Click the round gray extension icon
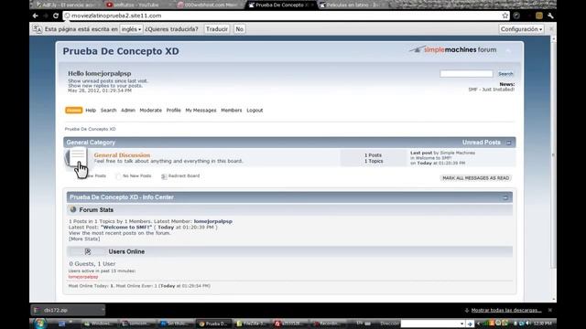586x329 pixels. point(516,16)
